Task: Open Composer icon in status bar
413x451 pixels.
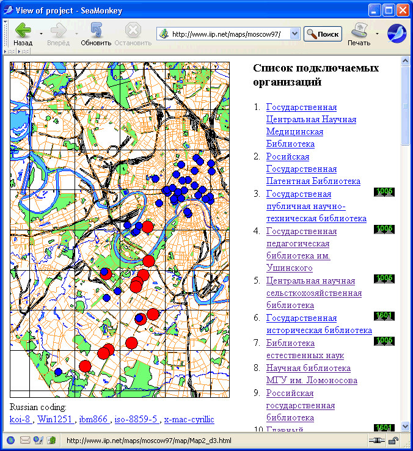Action: 38,440
